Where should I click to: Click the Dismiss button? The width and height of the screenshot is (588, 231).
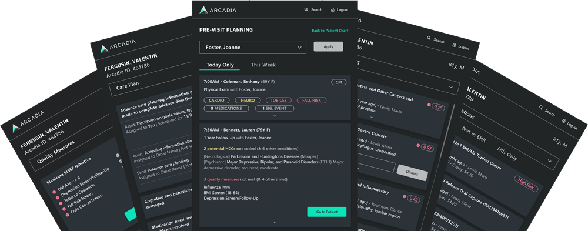click(x=412, y=172)
